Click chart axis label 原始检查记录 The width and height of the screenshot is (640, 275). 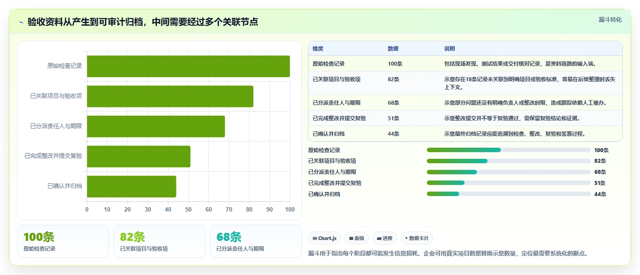tap(65, 66)
